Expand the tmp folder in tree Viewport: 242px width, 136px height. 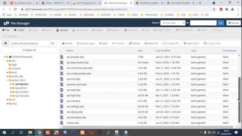(8, 104)
